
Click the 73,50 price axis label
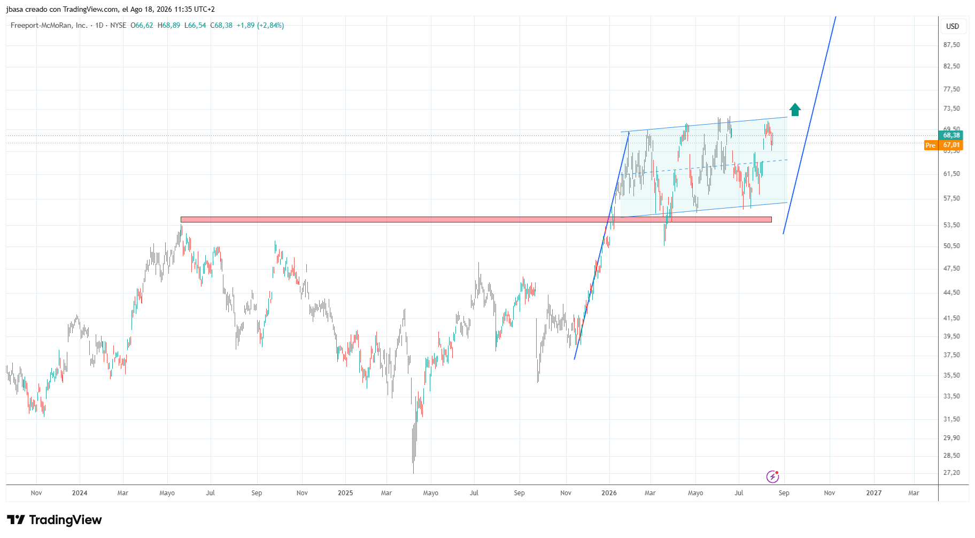pyautogui.click(x=951, y=109)
